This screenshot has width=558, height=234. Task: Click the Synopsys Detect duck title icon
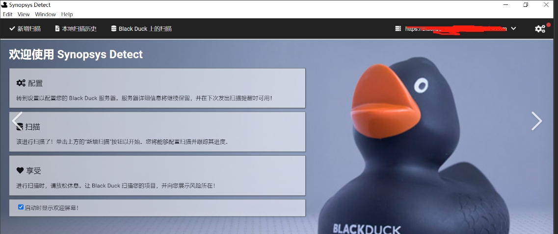coord(4,4)
